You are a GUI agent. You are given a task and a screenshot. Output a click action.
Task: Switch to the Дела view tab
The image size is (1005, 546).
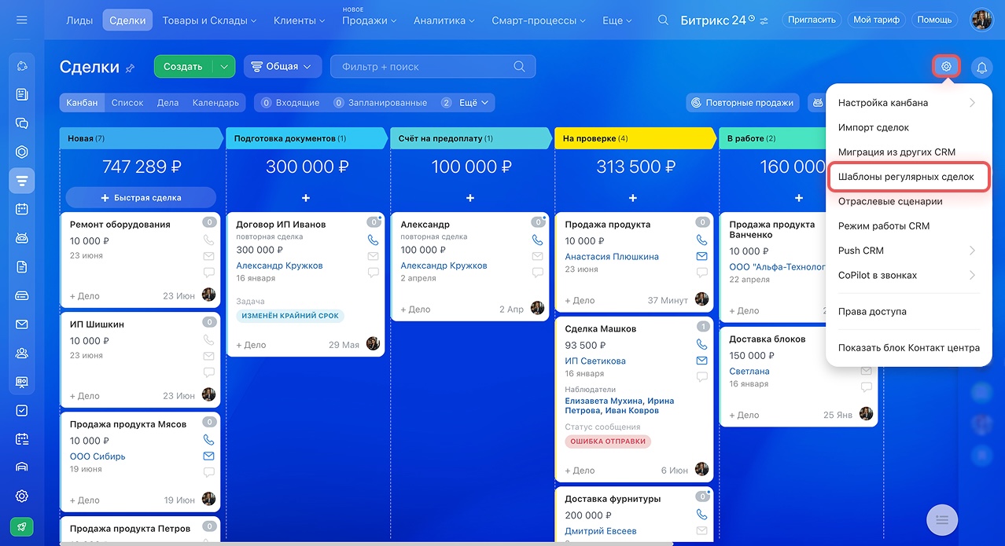[x=167, y=102]
